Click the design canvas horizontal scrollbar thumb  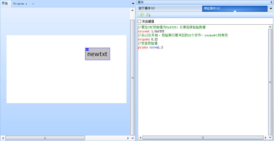[x=45, y=138]
